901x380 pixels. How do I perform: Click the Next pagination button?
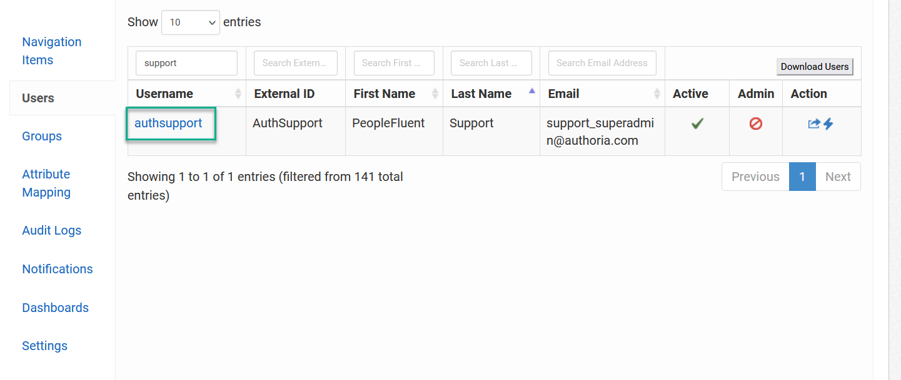(x=838, y=177)
